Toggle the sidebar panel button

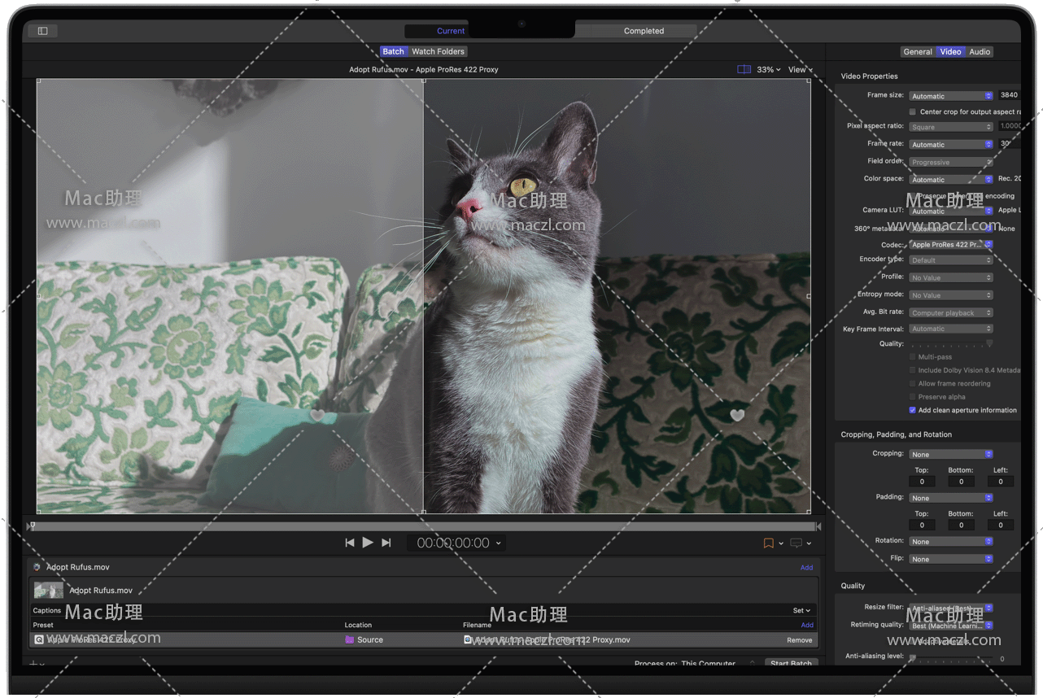[x=42, y=31]
